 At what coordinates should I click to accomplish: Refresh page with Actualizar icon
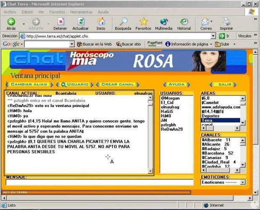tap(81, 22)
